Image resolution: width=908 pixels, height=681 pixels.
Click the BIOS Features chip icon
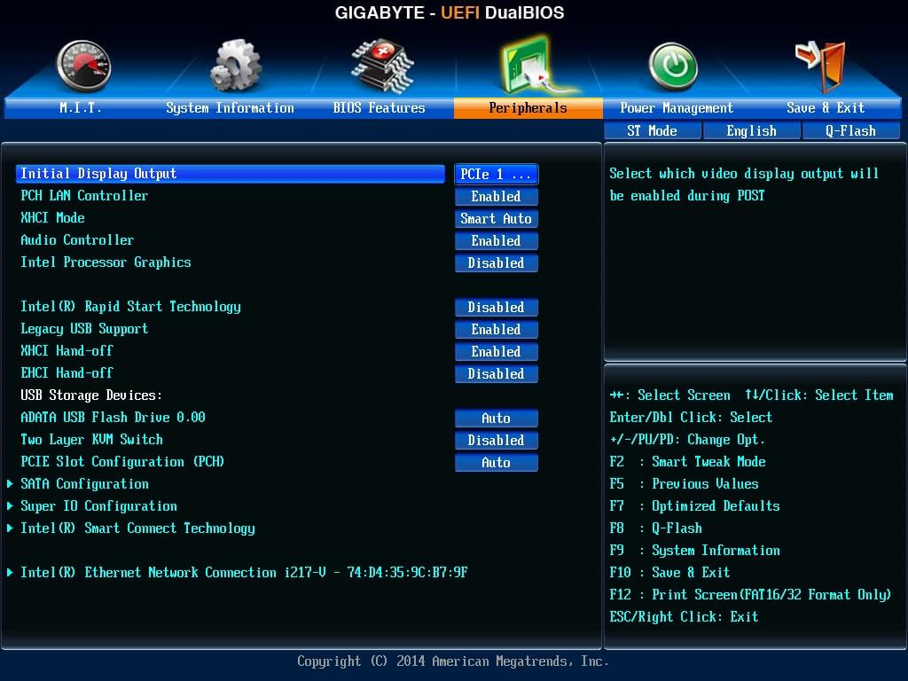pos(381,66)
